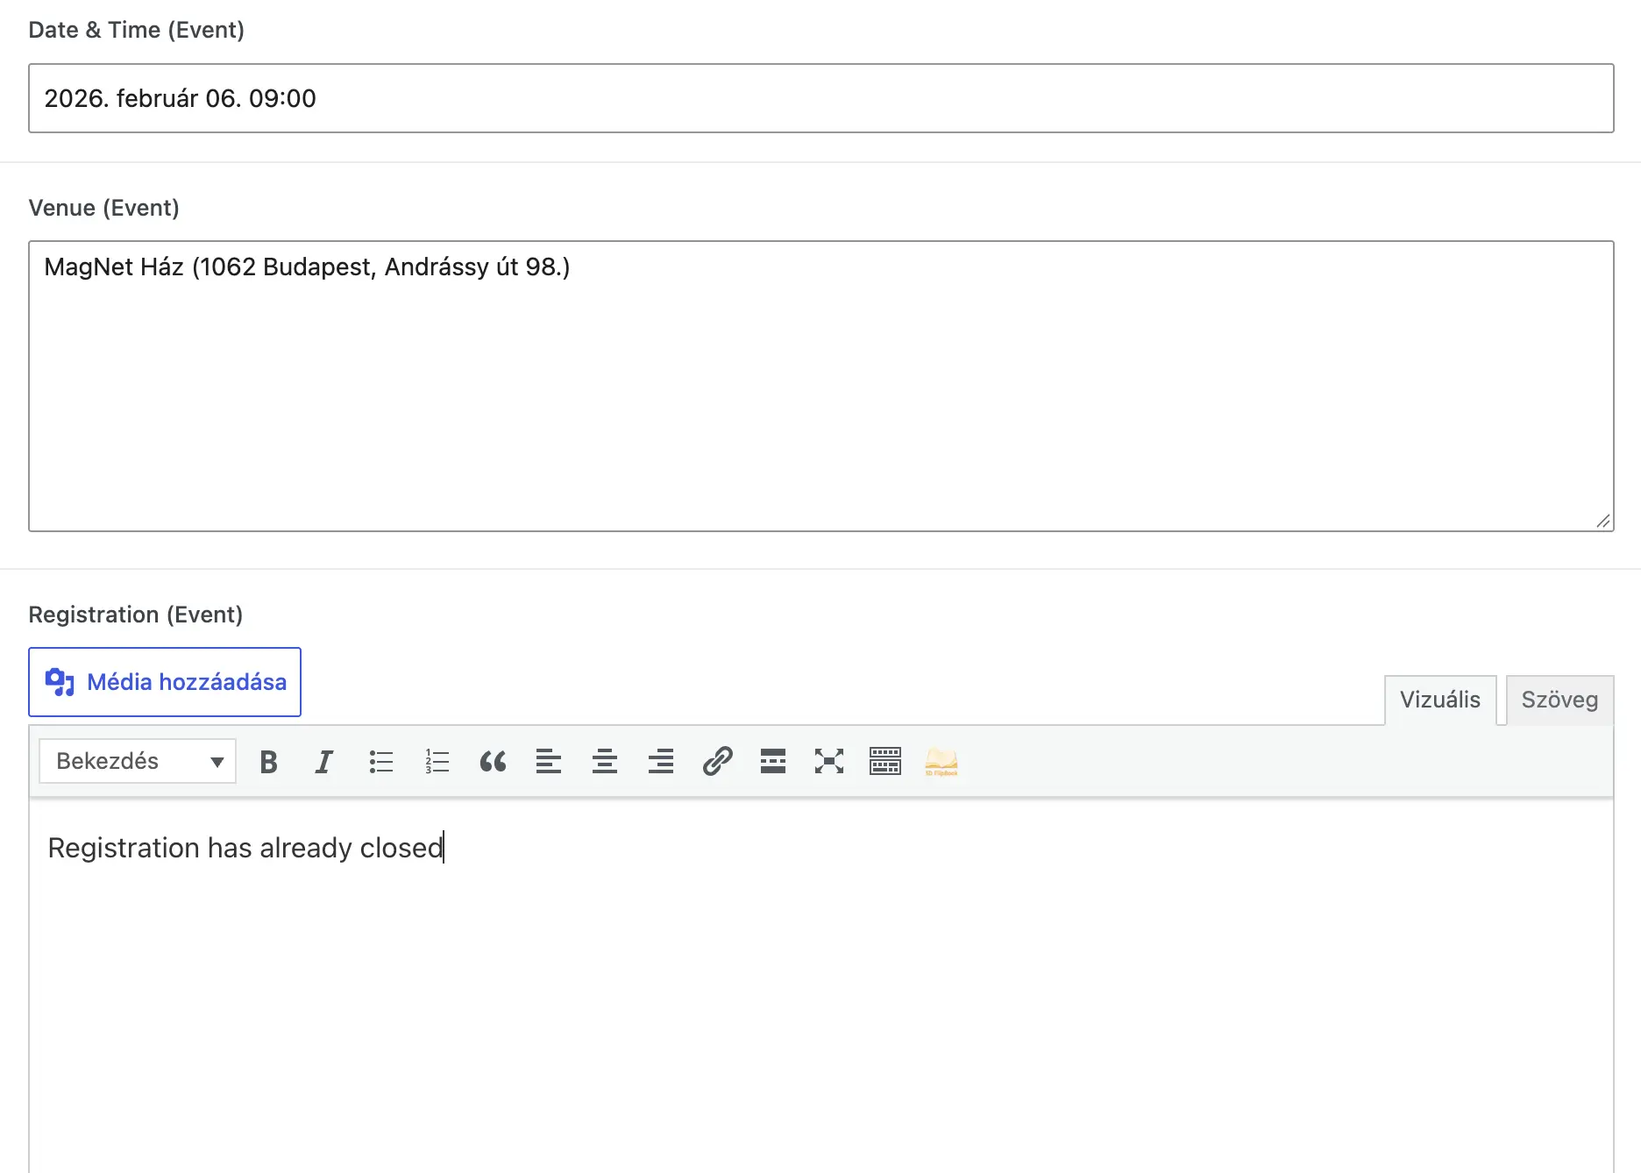This screenshot has height=1173, width=1641.
Task: Click the Date & Time event field
Action: click(820, 98)
